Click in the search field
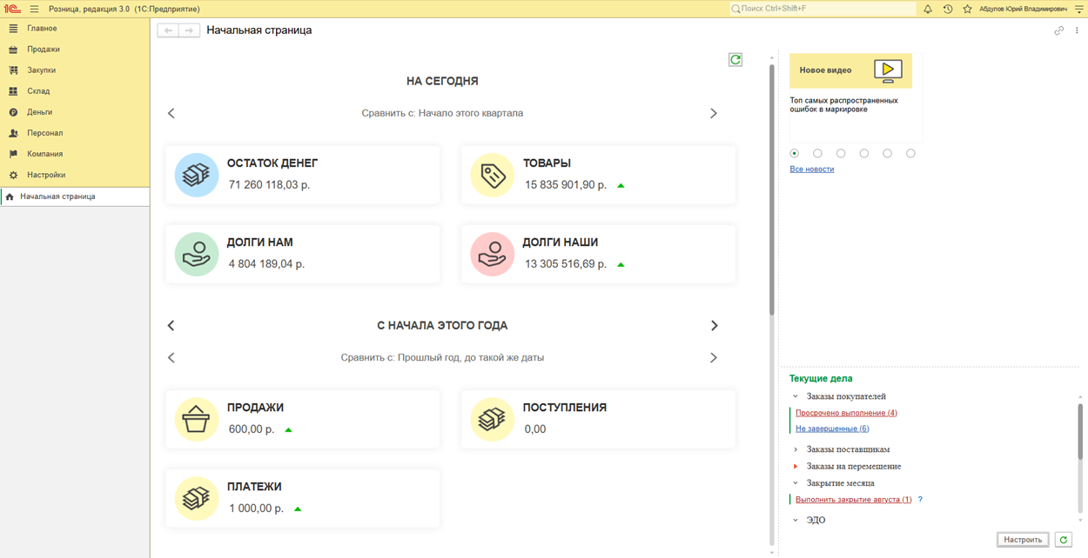The height and width of the screenshot is (558, 1088). pos(823,9)
